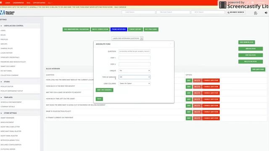Open Announcement under Other Settings
Viewport: 269px width, 151px height.
click(7, 122)
